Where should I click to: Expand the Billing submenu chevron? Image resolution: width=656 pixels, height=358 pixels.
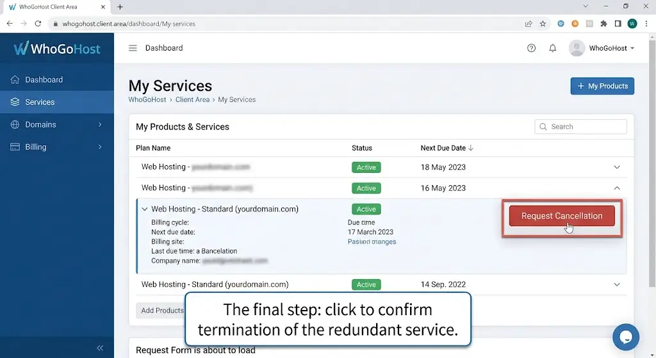coord(100,147)
